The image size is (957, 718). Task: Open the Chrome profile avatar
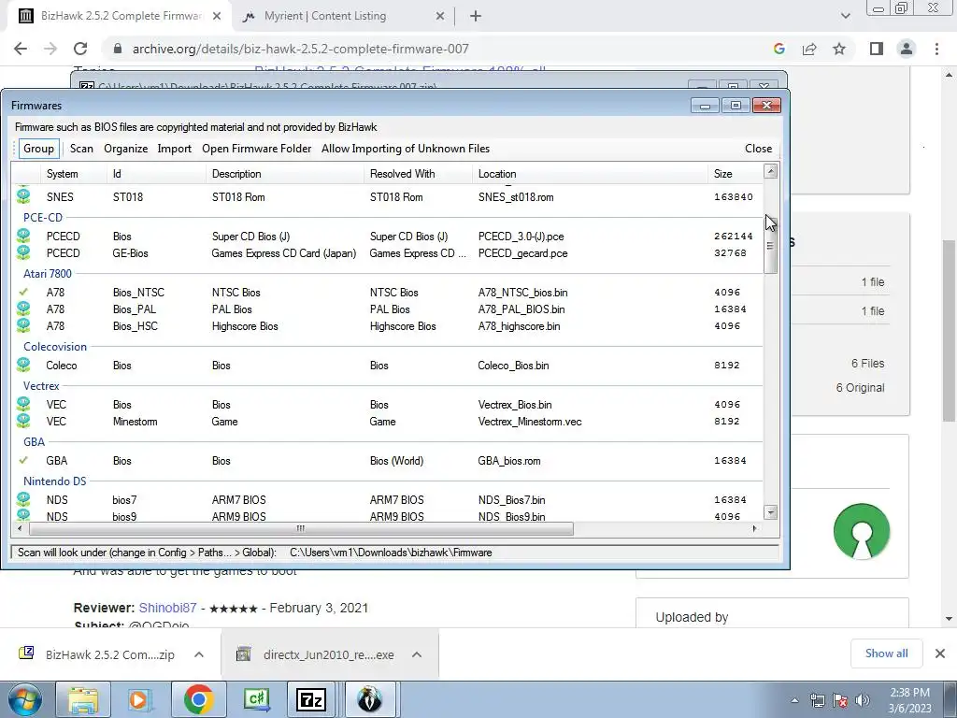(x=907, y=49)
